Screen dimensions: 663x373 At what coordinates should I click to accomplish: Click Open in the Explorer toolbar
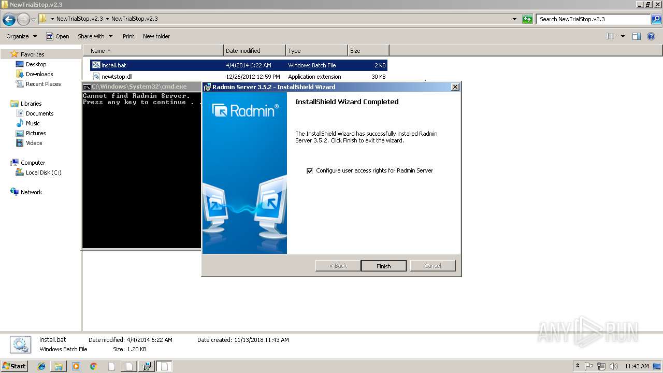click(x=57, y=36)
